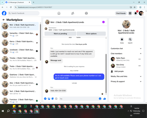Open the taskbar clock and date
Screen dimensions: 147x118
click(x=137, y=111)
